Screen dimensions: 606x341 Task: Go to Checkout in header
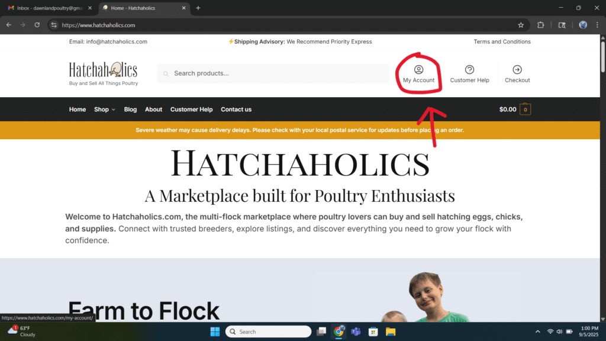click(517, 74)
